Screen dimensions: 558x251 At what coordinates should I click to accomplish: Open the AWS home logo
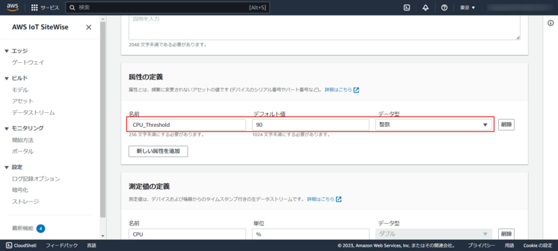click(13, 7)
